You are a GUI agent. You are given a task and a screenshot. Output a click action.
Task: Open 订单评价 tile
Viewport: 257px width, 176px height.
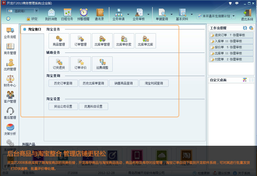click(81, 64)
